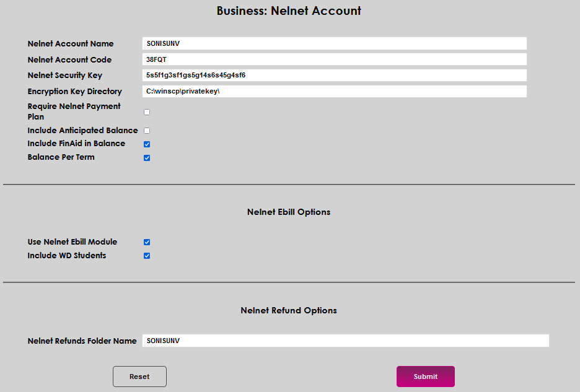
Task: Click the Nelnet Ebill Options section heading
Action: point(288,212)
